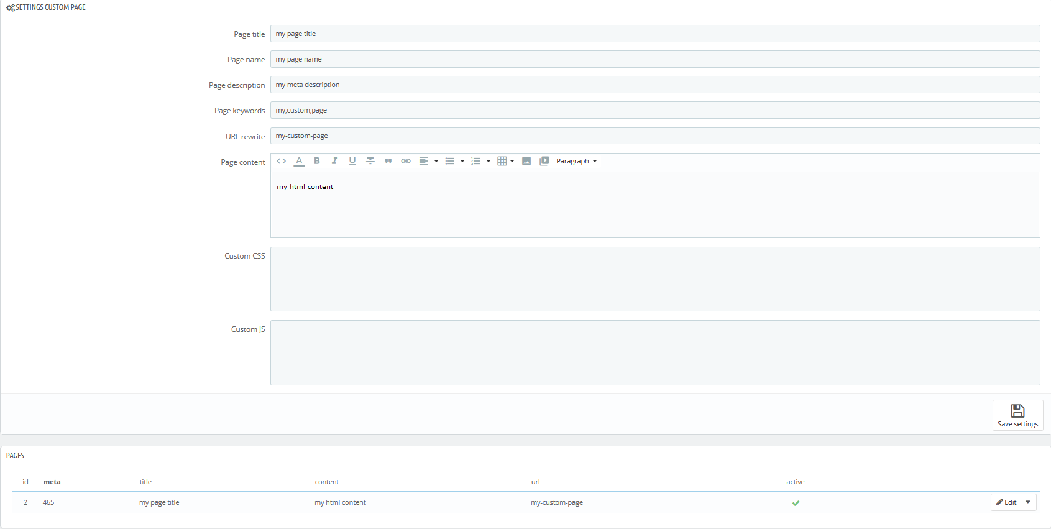
Task: Click id value 2 in pages table
Action: click(25, 502)
